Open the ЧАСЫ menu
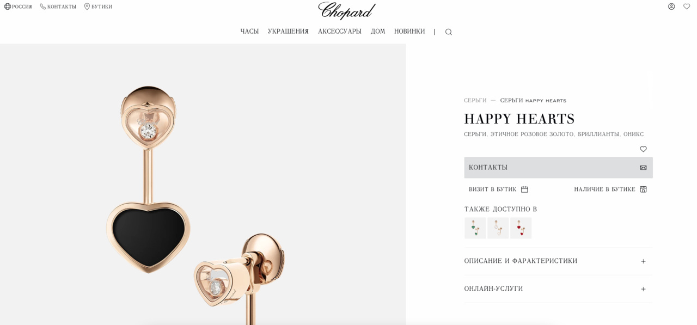This screenshot has width=697, height=325. [249, 32]
